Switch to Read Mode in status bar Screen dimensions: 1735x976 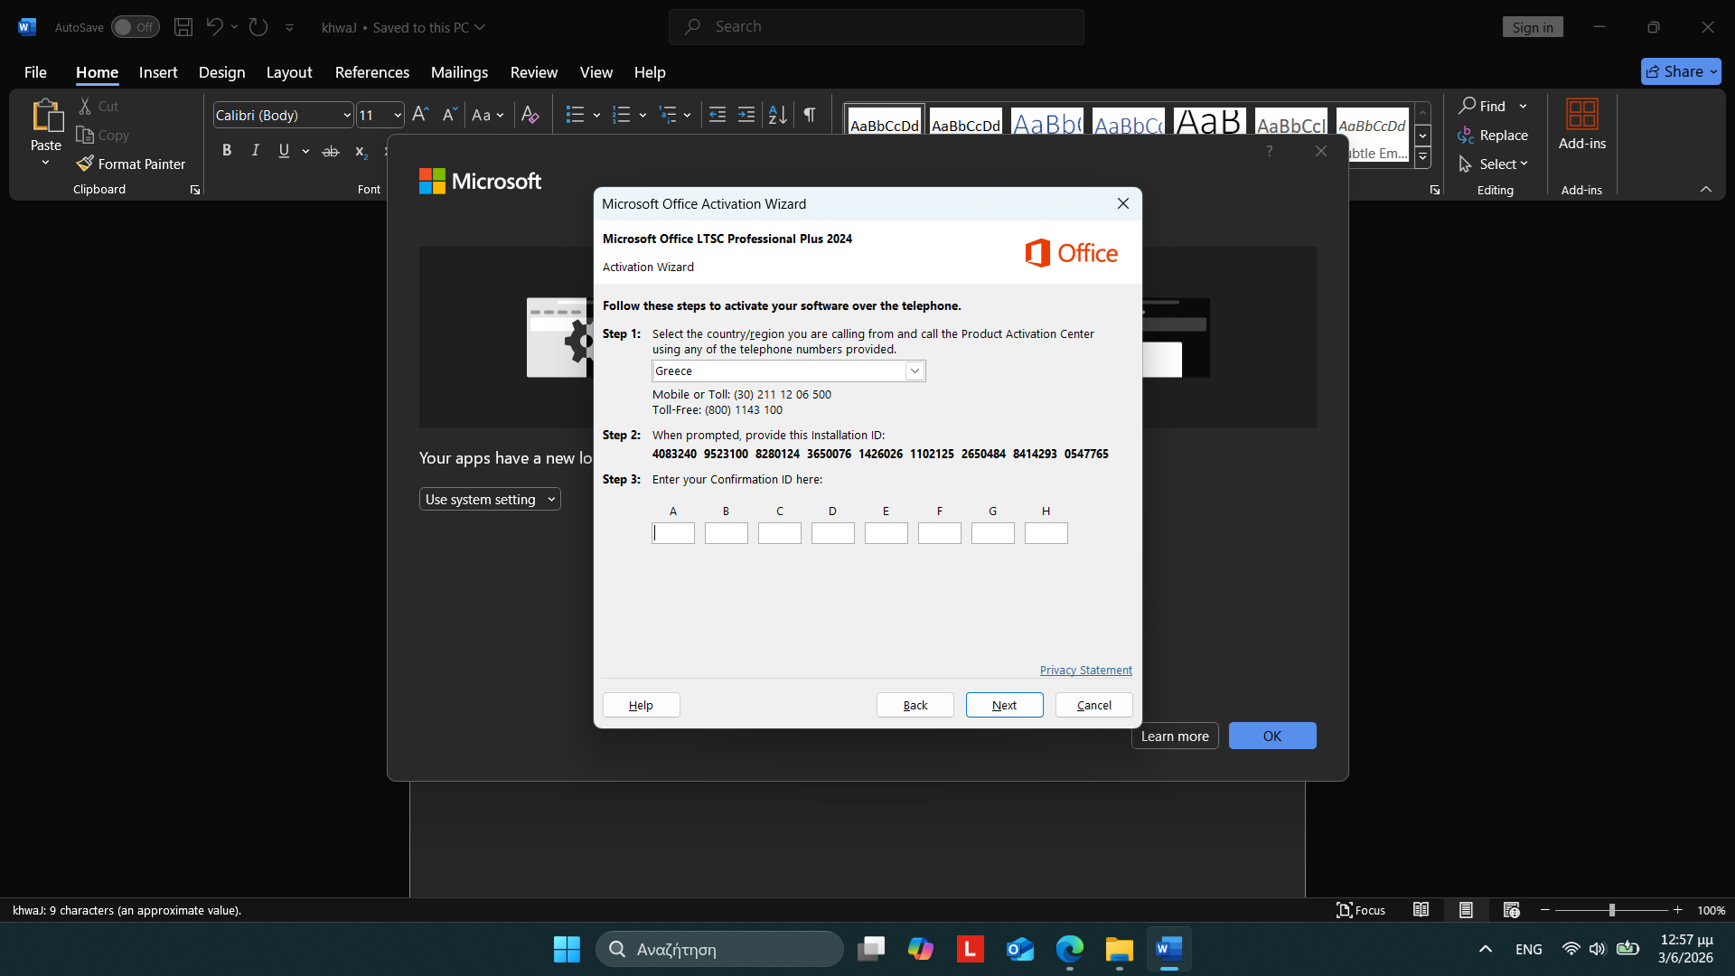(x=1421, y=910)
